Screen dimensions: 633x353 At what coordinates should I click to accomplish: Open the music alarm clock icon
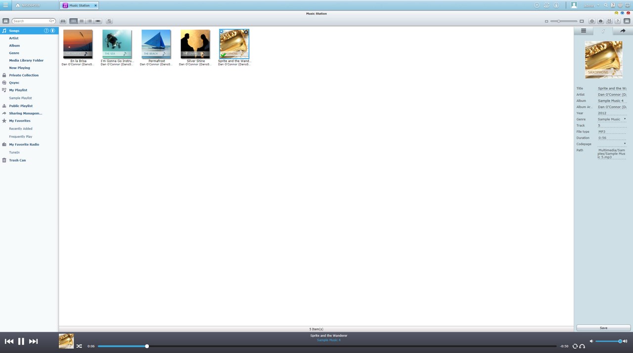(609, 21)
